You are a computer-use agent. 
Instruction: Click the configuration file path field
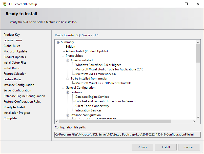click(x=128, y=134)
